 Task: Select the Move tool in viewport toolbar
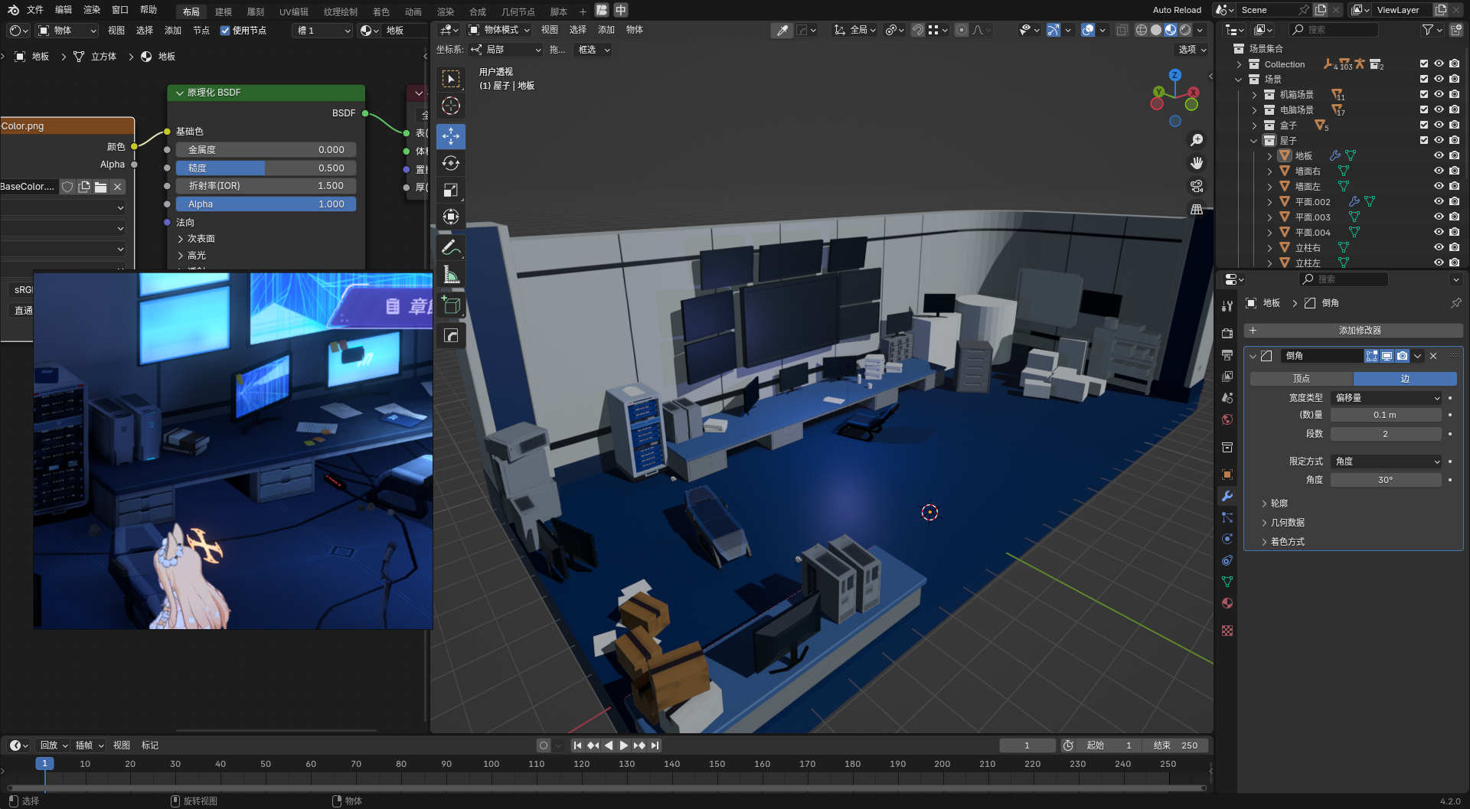click(450, 136)
